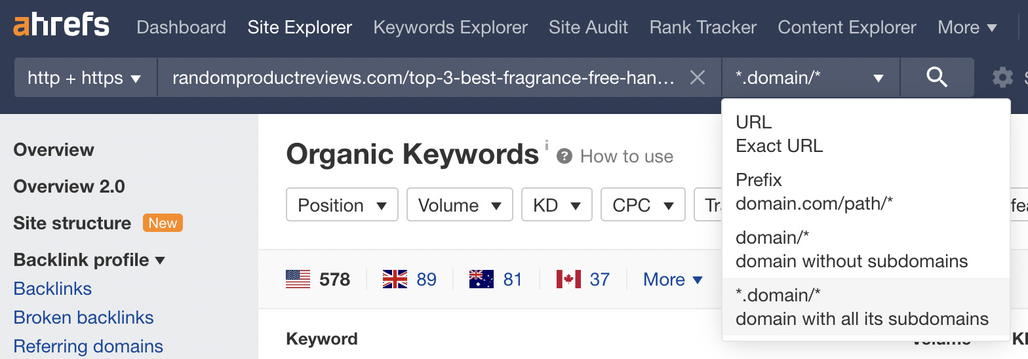The height and width of the screenshot is (359, 1028).
Task: Open the How to use link
Action: click(627, 157)
